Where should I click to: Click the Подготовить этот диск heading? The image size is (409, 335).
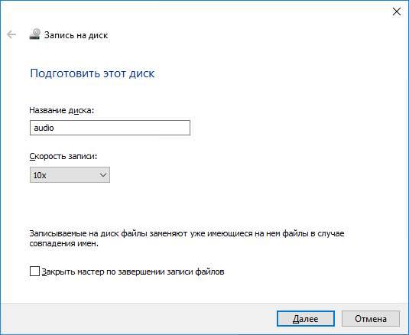pos(93,73)
